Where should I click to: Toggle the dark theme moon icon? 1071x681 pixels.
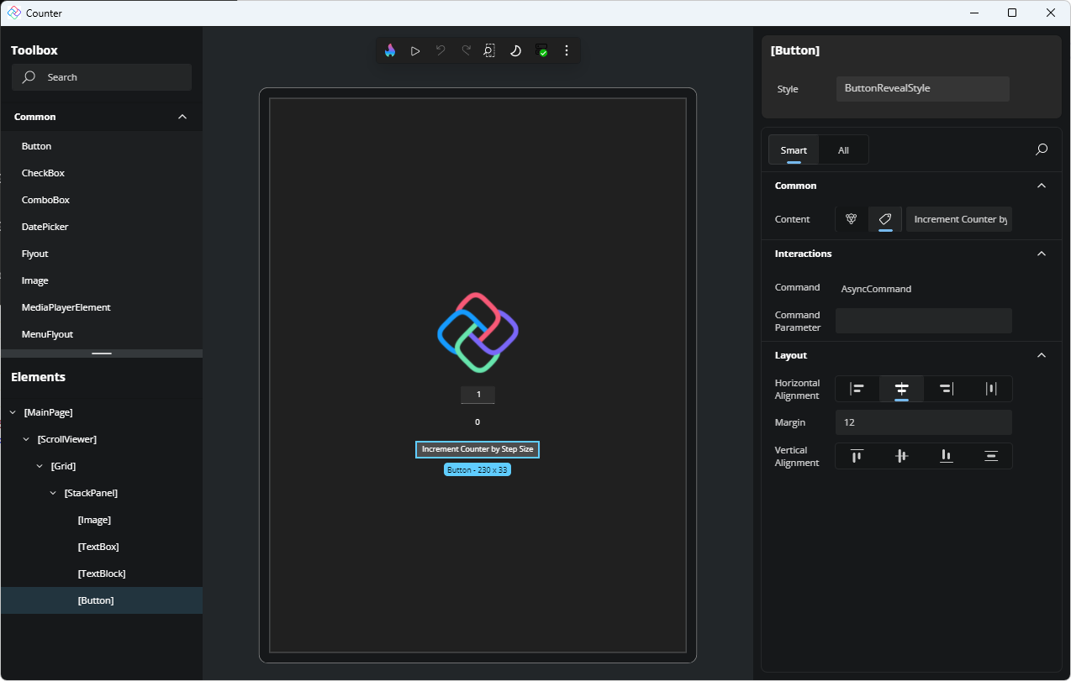[515, 50]
